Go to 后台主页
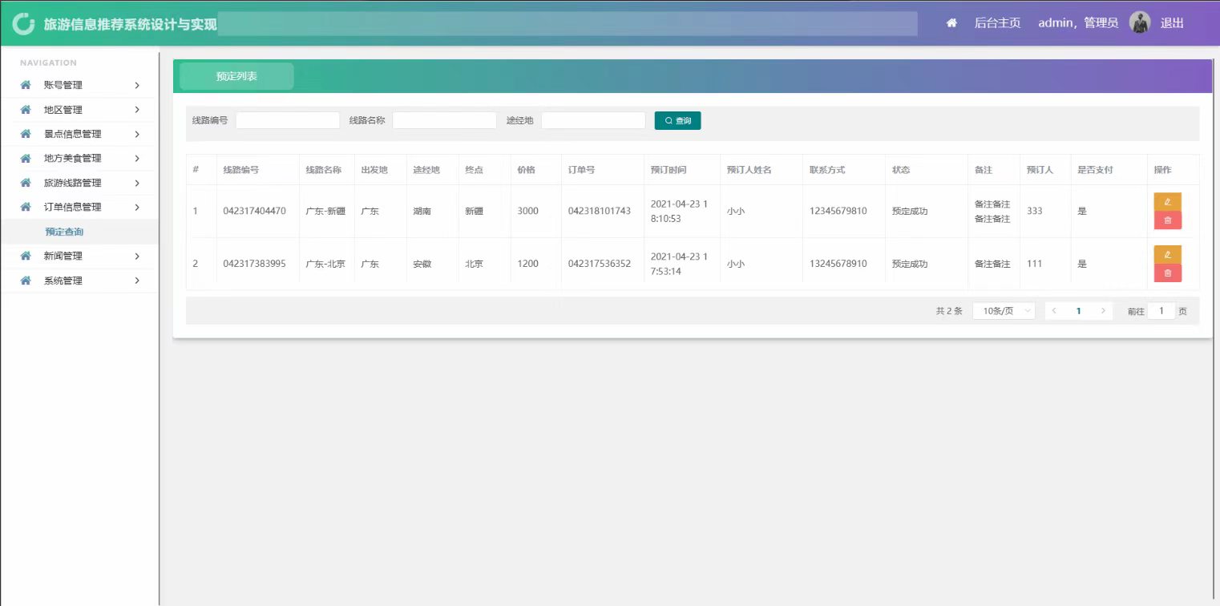The image size is (1220, 606). tap(997, 23)
